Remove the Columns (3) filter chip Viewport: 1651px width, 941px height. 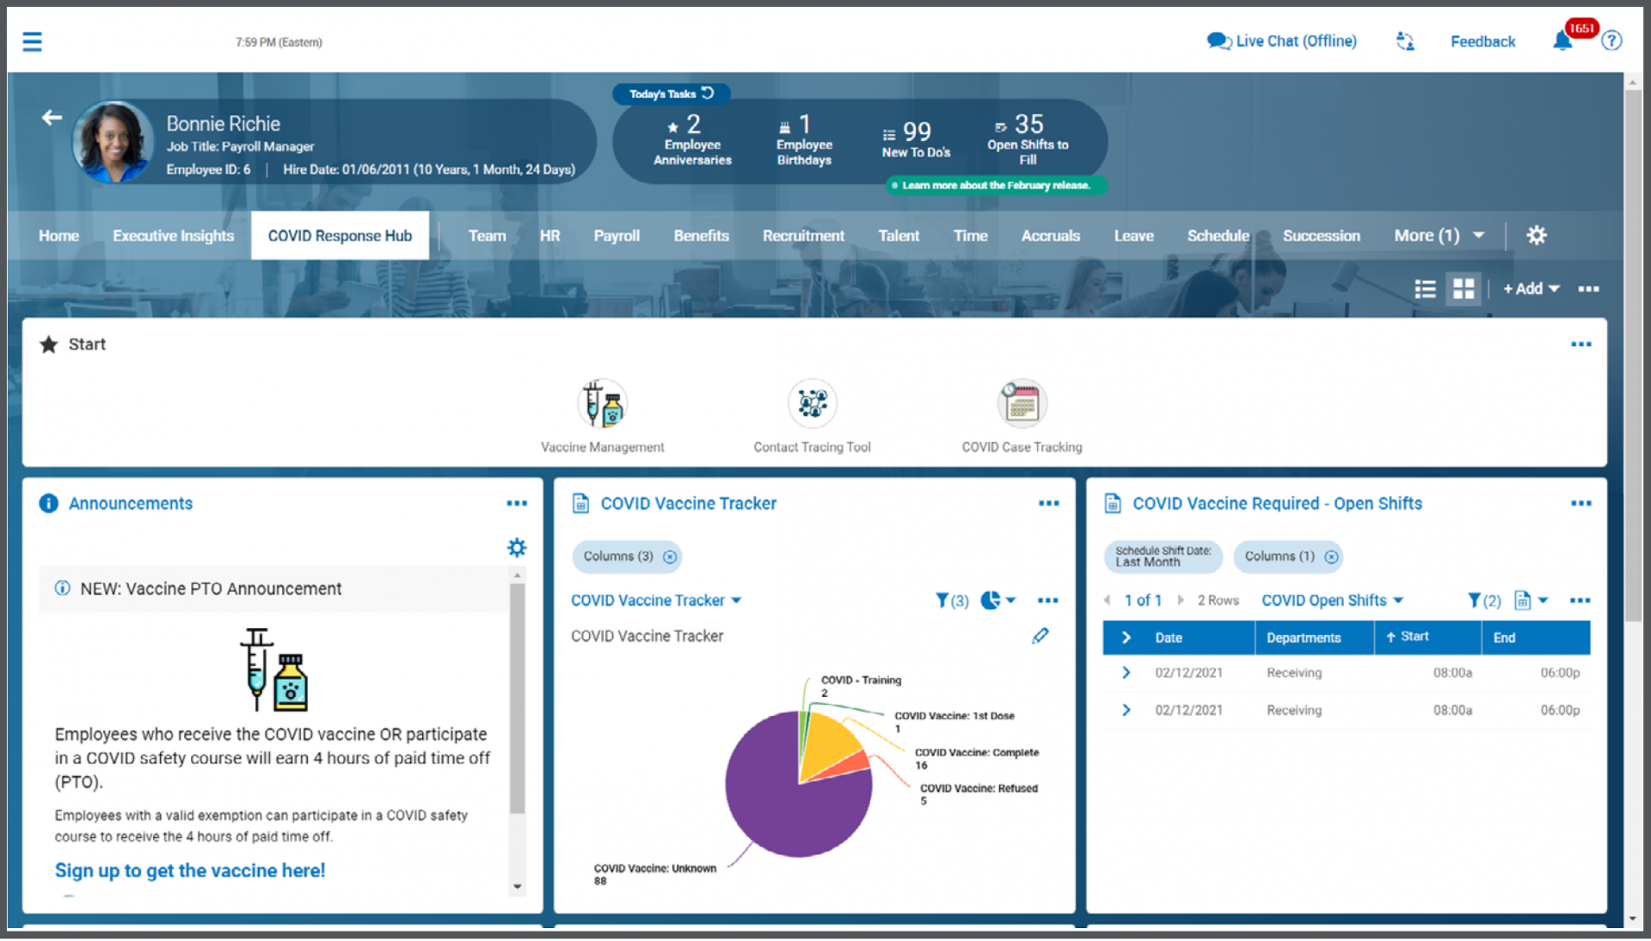pyautogui.click(x=670, y=557)
